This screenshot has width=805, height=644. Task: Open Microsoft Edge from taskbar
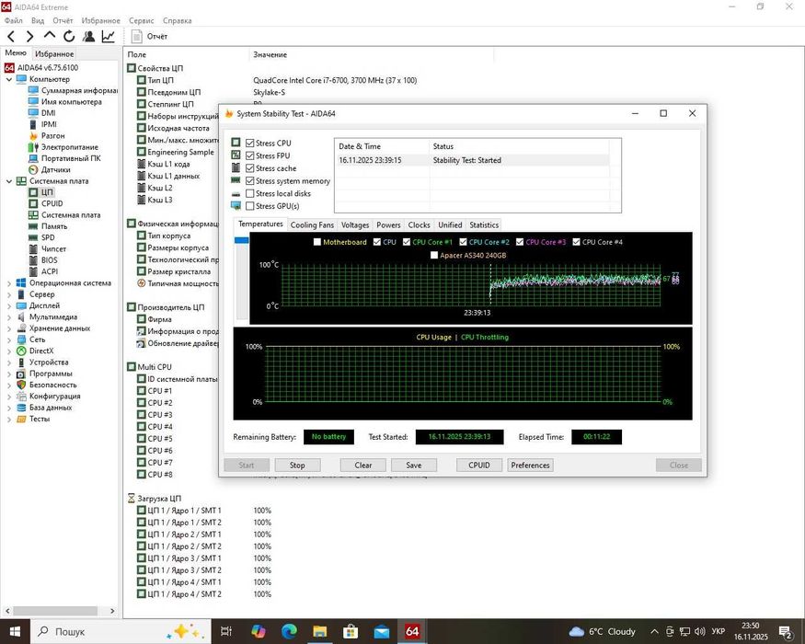point(289,631)
